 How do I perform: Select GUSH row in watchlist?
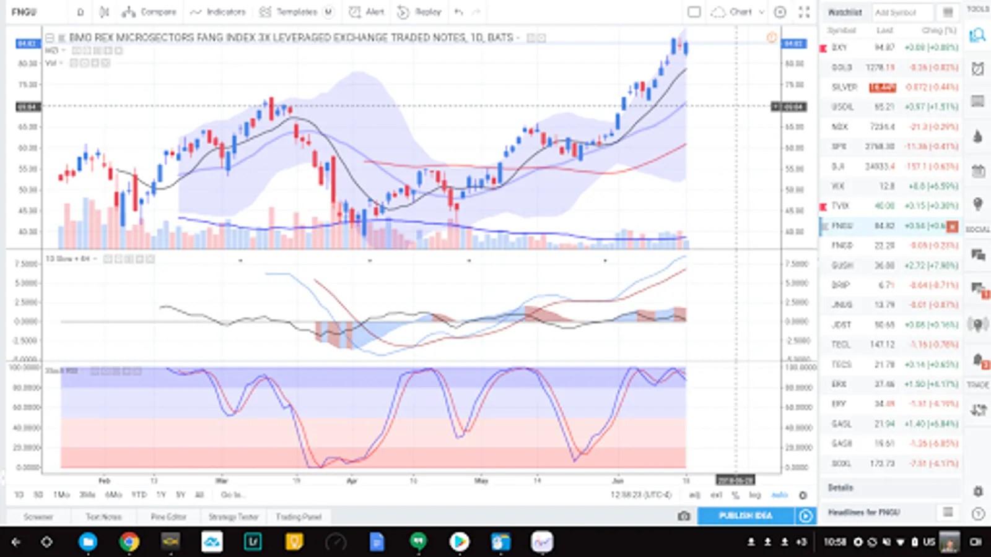[x=891, y=266]
